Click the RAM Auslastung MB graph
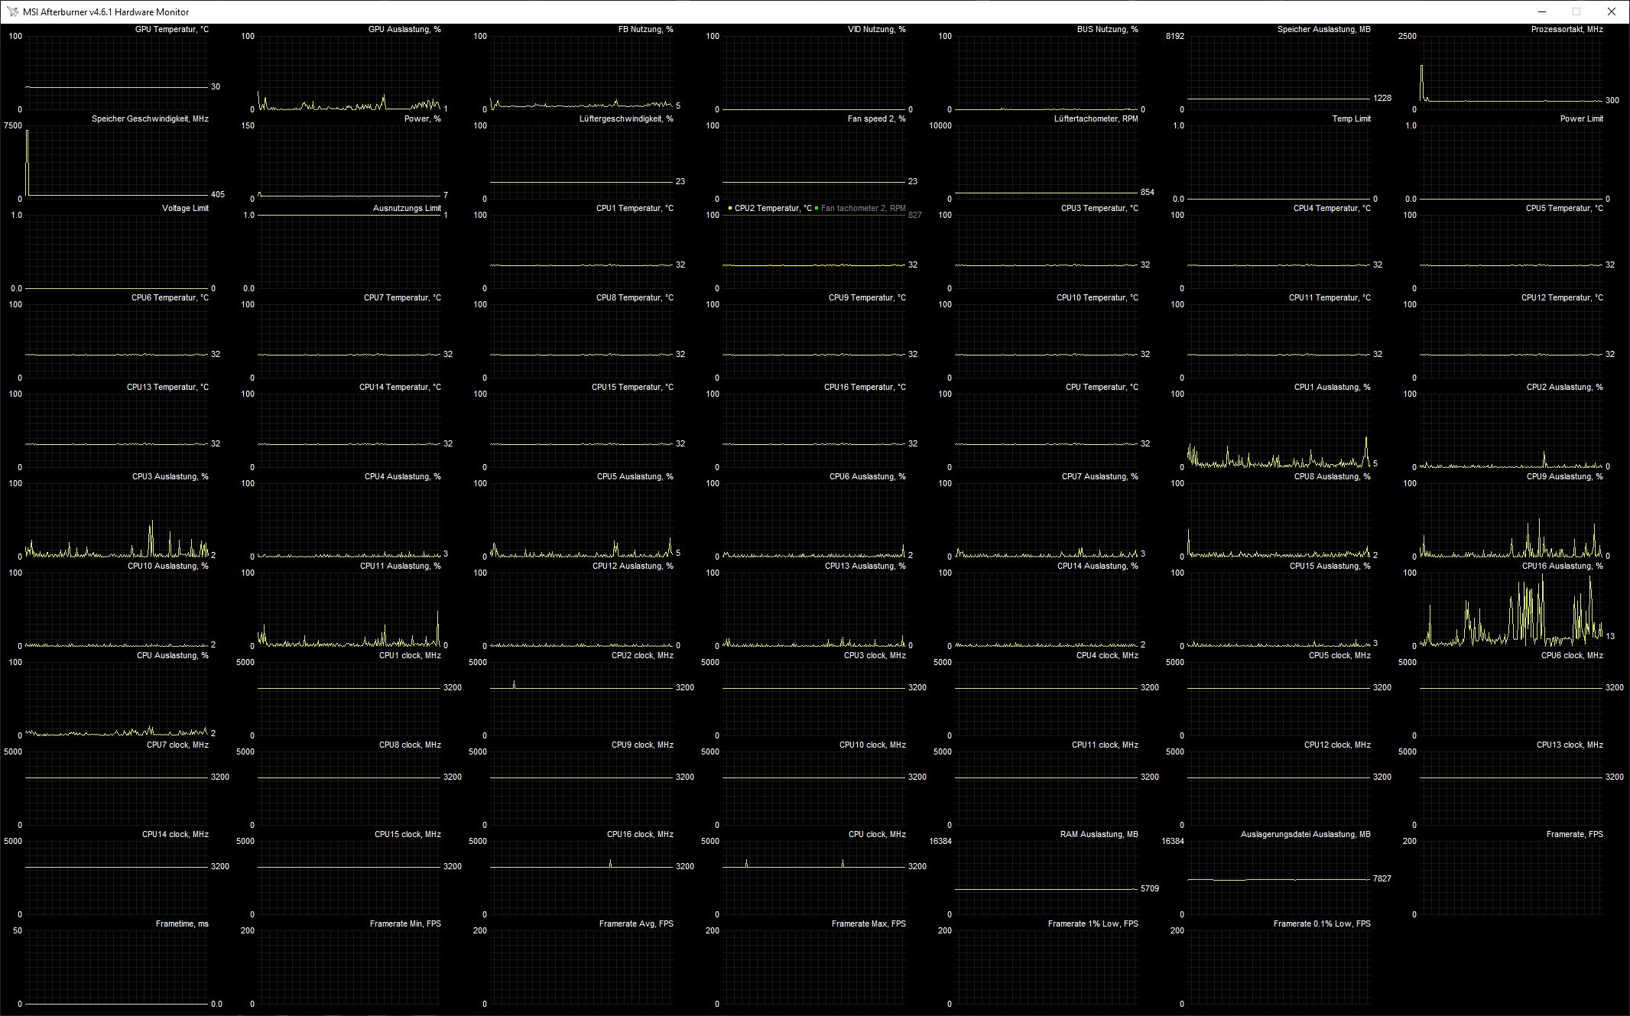Image resolution: width=1630 pixels, height=1016 pixels. pyautogui.click(x=1046, y=879)
